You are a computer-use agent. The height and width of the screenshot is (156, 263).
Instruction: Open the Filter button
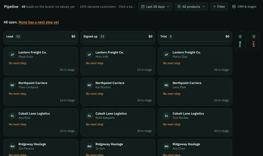tap(219, 7)
